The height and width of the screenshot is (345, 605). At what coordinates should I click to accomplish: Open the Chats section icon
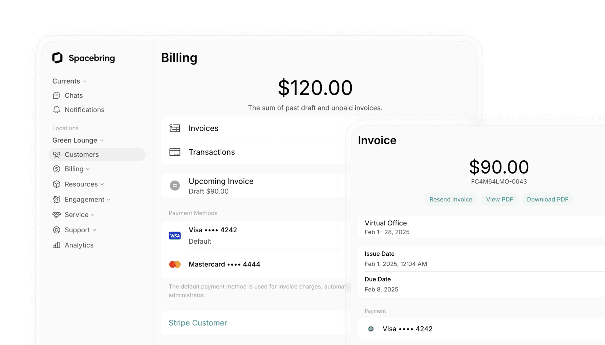tap(57, 95)
